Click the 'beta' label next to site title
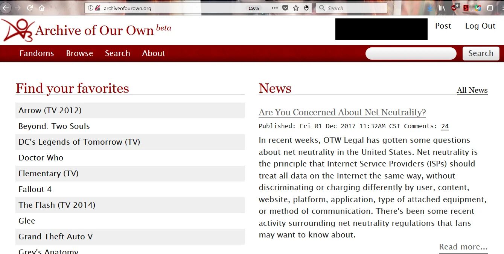 (163, 28)
